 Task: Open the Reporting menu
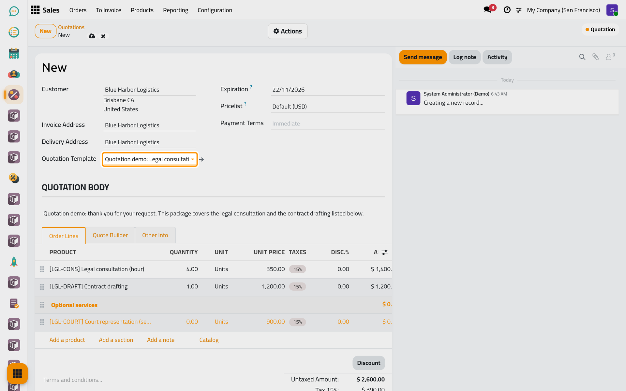point(175,10)
